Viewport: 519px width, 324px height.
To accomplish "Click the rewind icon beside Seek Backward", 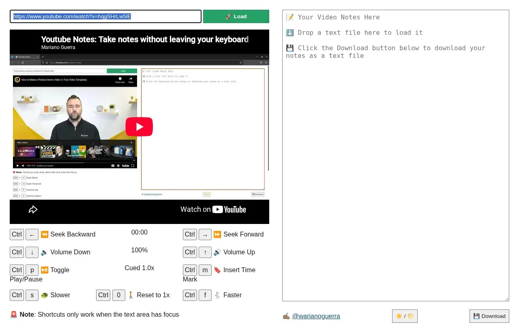I will [45, 234].
